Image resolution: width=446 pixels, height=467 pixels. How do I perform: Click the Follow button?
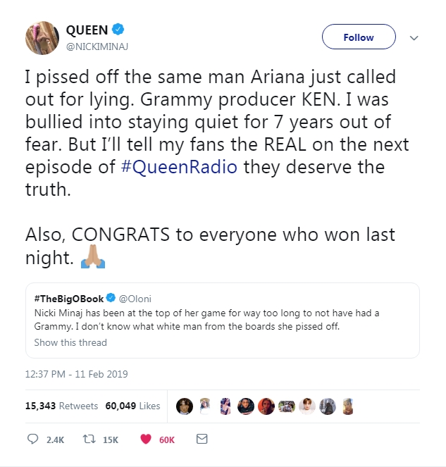(358, 38)
